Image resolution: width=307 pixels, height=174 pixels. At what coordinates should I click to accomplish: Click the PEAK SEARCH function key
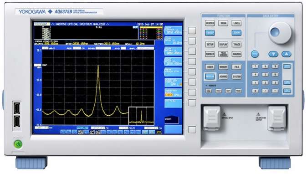click(223, 54)
